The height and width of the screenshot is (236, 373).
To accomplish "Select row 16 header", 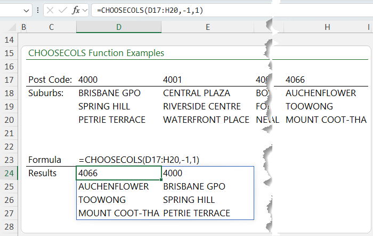I will tap(9, 66).
